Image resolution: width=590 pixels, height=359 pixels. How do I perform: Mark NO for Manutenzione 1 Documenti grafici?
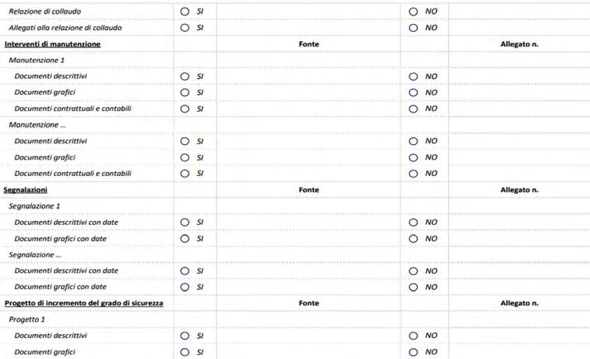(x=414, y=92)
